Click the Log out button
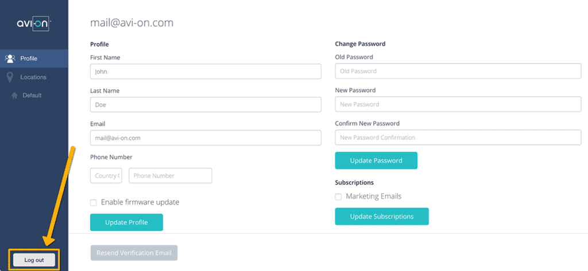Viewport: 588px width, 271px height. (x=34, y=260)
